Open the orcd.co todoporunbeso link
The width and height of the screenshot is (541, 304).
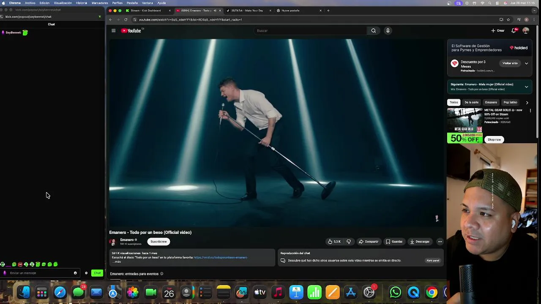[x=220, y=258]
